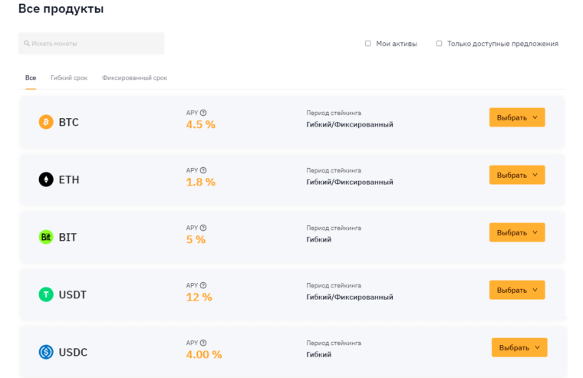The image size is (583, 378).
Task: Click the APY help icon in BTC row
Action: 203,113
